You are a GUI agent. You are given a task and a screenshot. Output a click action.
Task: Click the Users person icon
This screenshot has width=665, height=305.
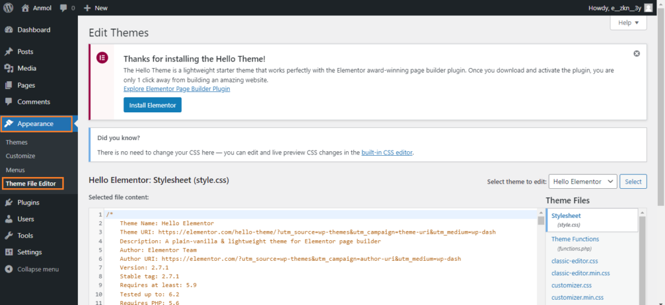(8, 219)
